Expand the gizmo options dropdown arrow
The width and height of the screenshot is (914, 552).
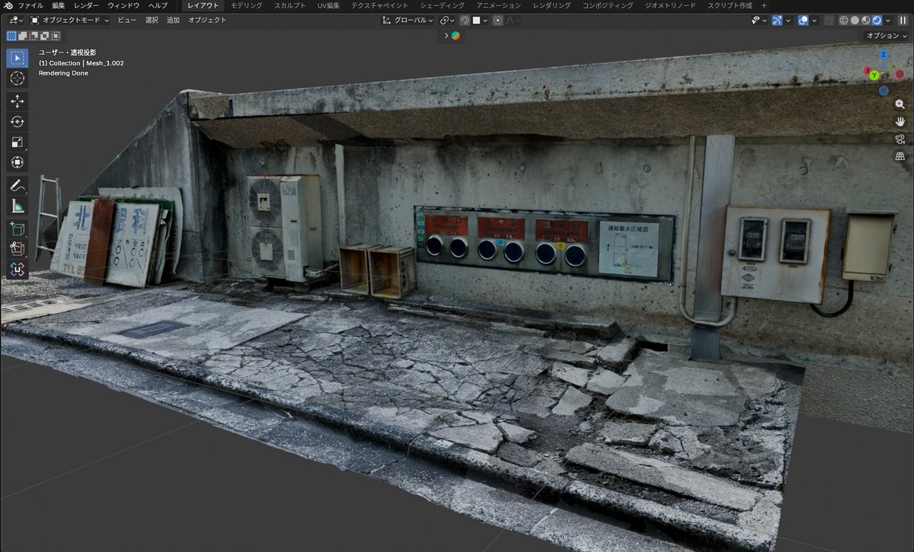click(788, 21)
